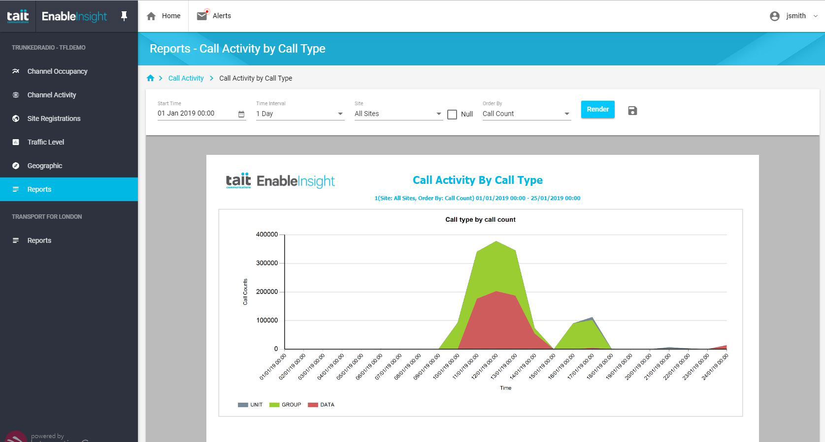Click the report subtitle with date range
Screen dimensions: 825x442
click(x=477, y=198)
